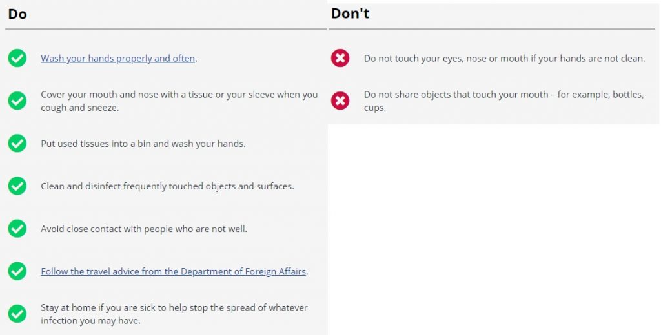The image size is (661, 335).
Task: Click the clean and disinfect objects text
Action: (x=167, y=186)
